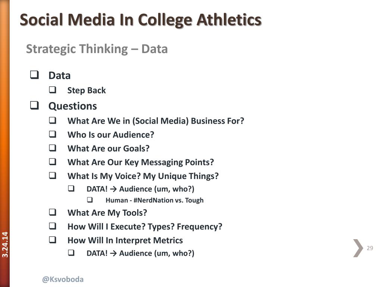Tick the Step Back checkbox
Screen dimensions: 382x287
[x=53, y=90]
